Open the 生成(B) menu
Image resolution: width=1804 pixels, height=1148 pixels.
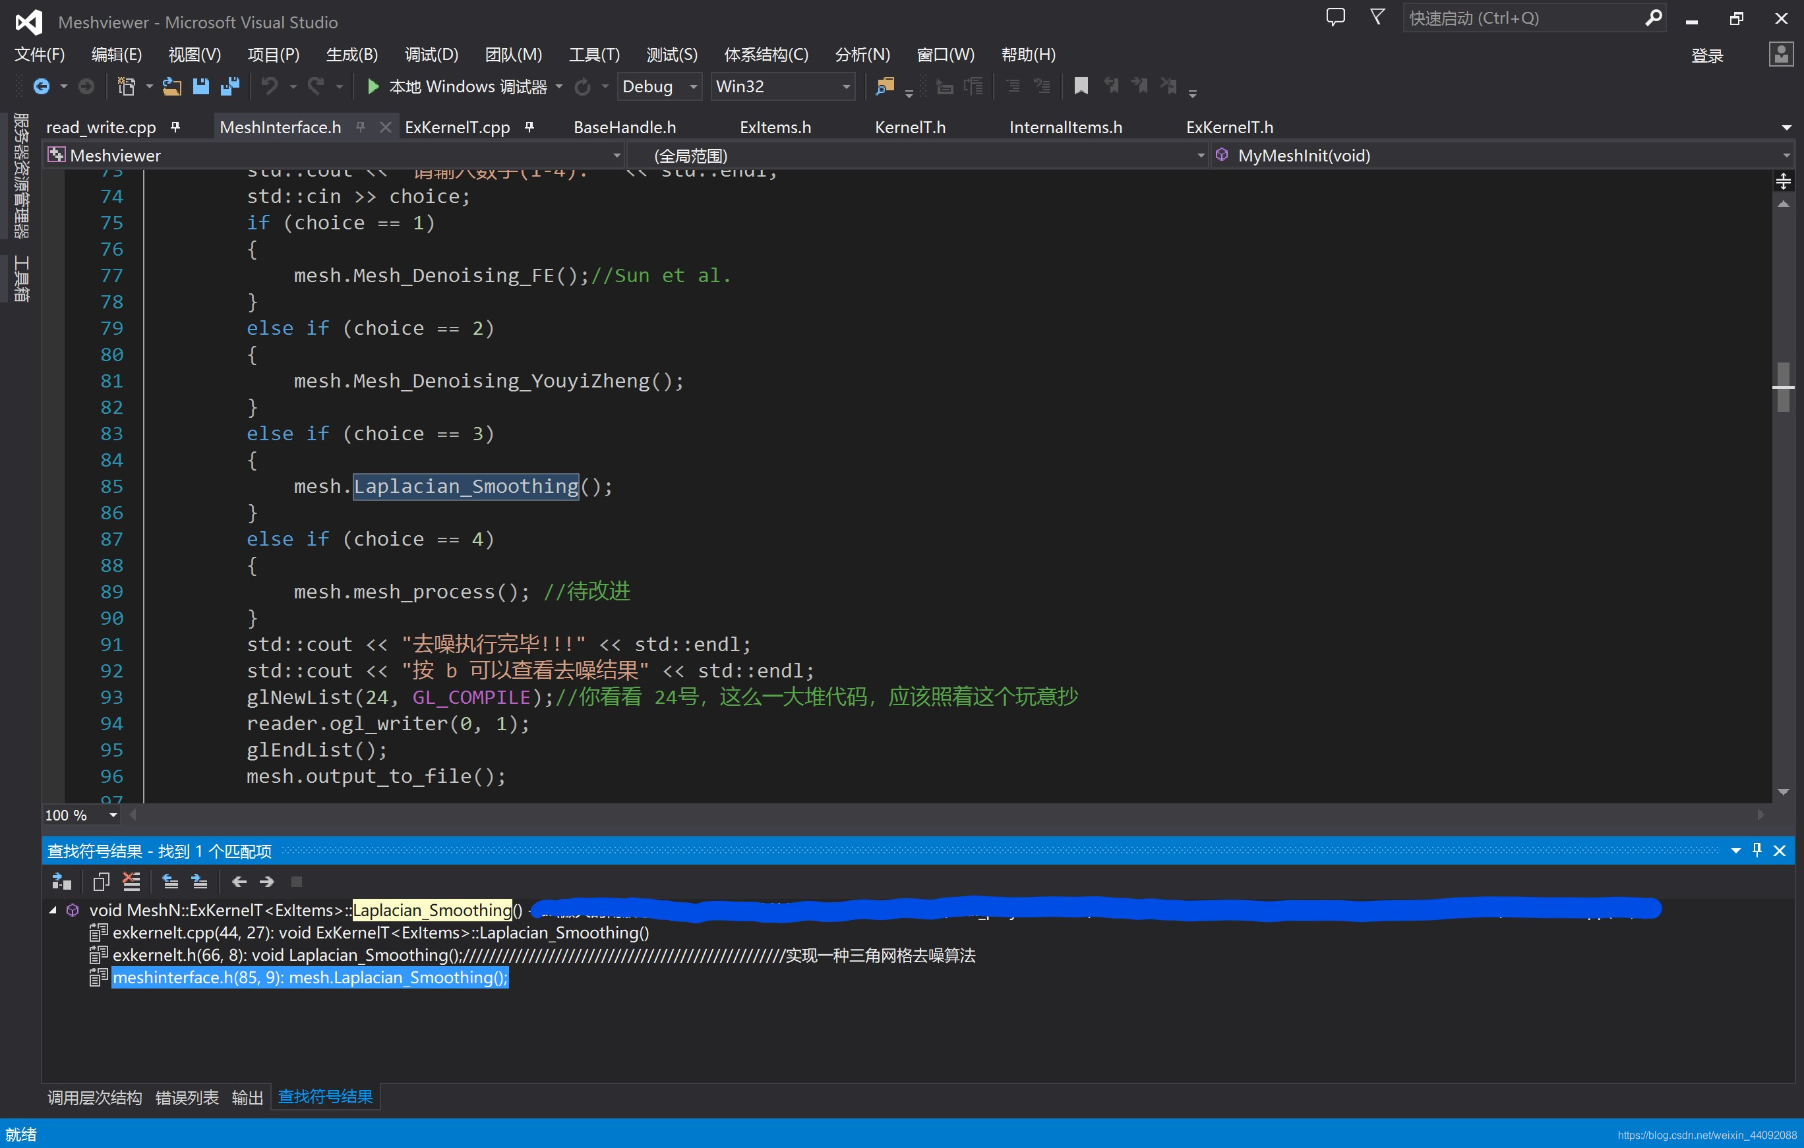[x=352, y=55]
